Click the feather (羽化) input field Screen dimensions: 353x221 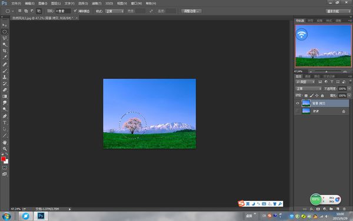[x=63, y=11]
